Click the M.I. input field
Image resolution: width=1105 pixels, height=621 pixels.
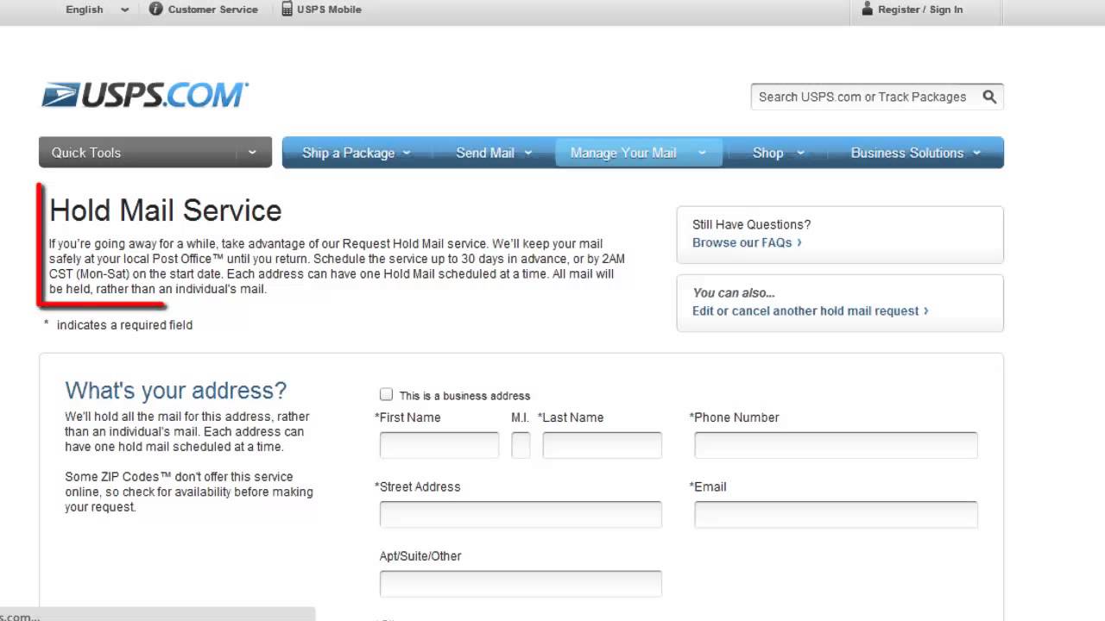coord(521,445)
